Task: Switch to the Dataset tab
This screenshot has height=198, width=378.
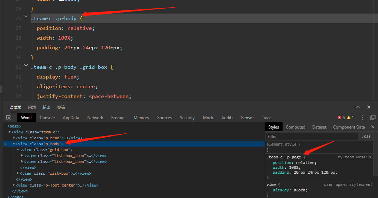Action: 319,127
